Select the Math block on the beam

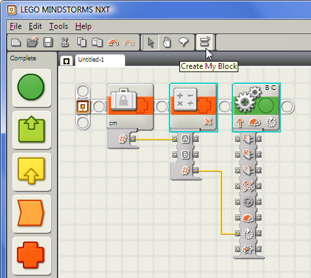point(193,107)
